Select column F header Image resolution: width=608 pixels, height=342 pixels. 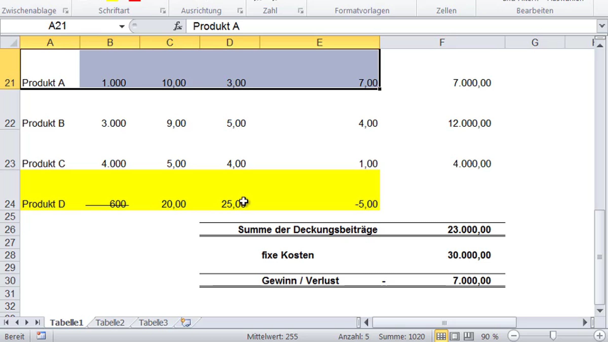[x=442, y=43]
